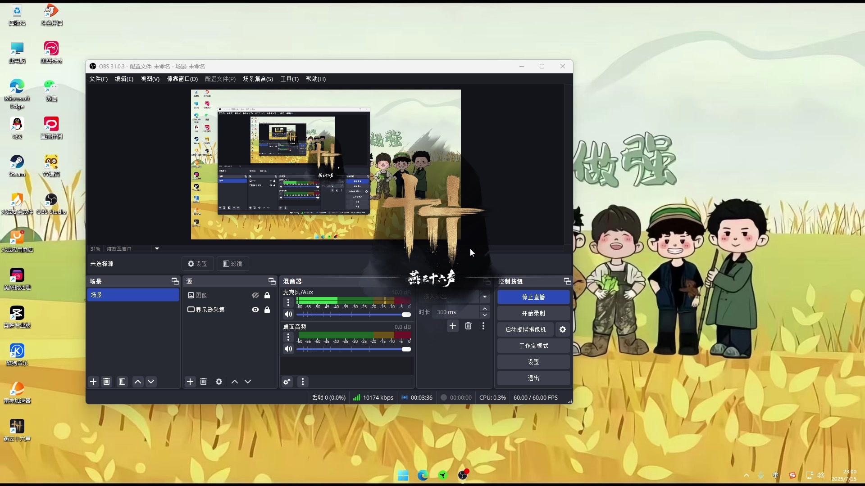Open 停靠窗口(D) menu
Viewport: 865px width, 486px height.
(x=182, y=79)
